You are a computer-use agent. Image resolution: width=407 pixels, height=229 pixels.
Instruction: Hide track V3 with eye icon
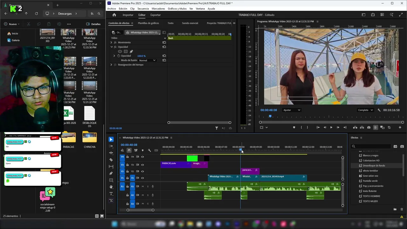[x=142, y=165]
